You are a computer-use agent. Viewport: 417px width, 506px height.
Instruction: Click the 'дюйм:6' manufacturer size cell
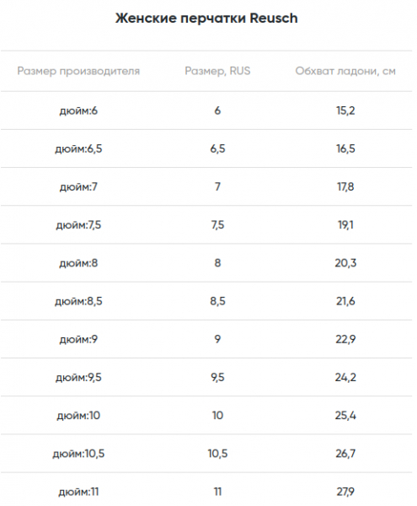(78, 111)
